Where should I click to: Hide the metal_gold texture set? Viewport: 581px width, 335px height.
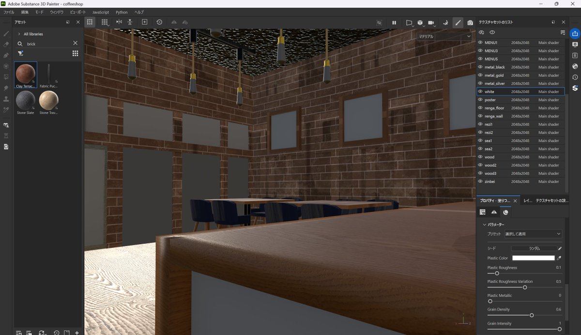point(480,75)
